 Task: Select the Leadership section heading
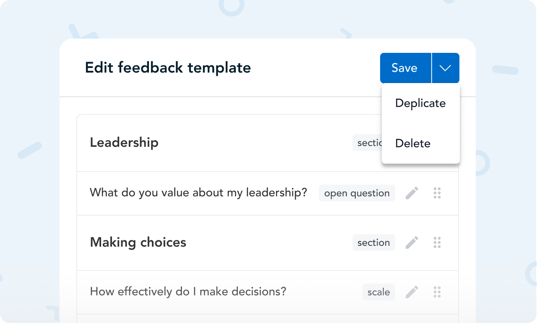point(124,143)
